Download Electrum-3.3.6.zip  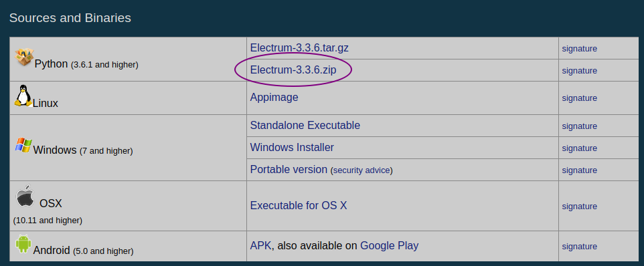pyautogui.click(x=293, y=70)
